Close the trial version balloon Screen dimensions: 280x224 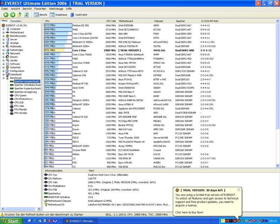point(239,190)
